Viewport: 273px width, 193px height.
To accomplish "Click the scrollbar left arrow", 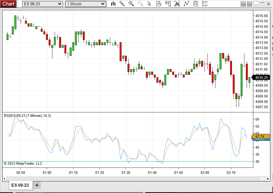I will coord(4,179).
